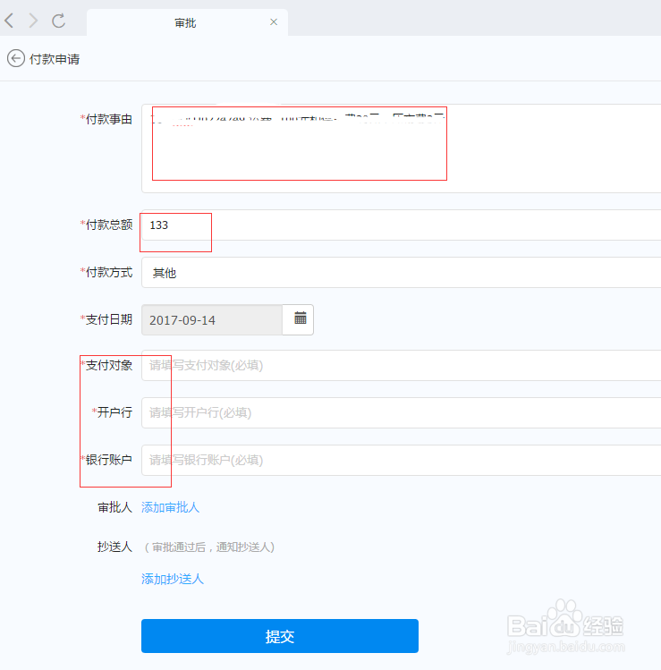Close the 审批 tab
661x670 pixels.
(x=274, y=21)
